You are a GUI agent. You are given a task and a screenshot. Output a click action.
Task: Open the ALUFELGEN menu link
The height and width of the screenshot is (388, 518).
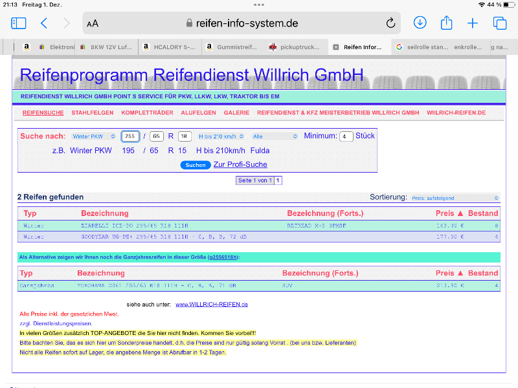199,113
